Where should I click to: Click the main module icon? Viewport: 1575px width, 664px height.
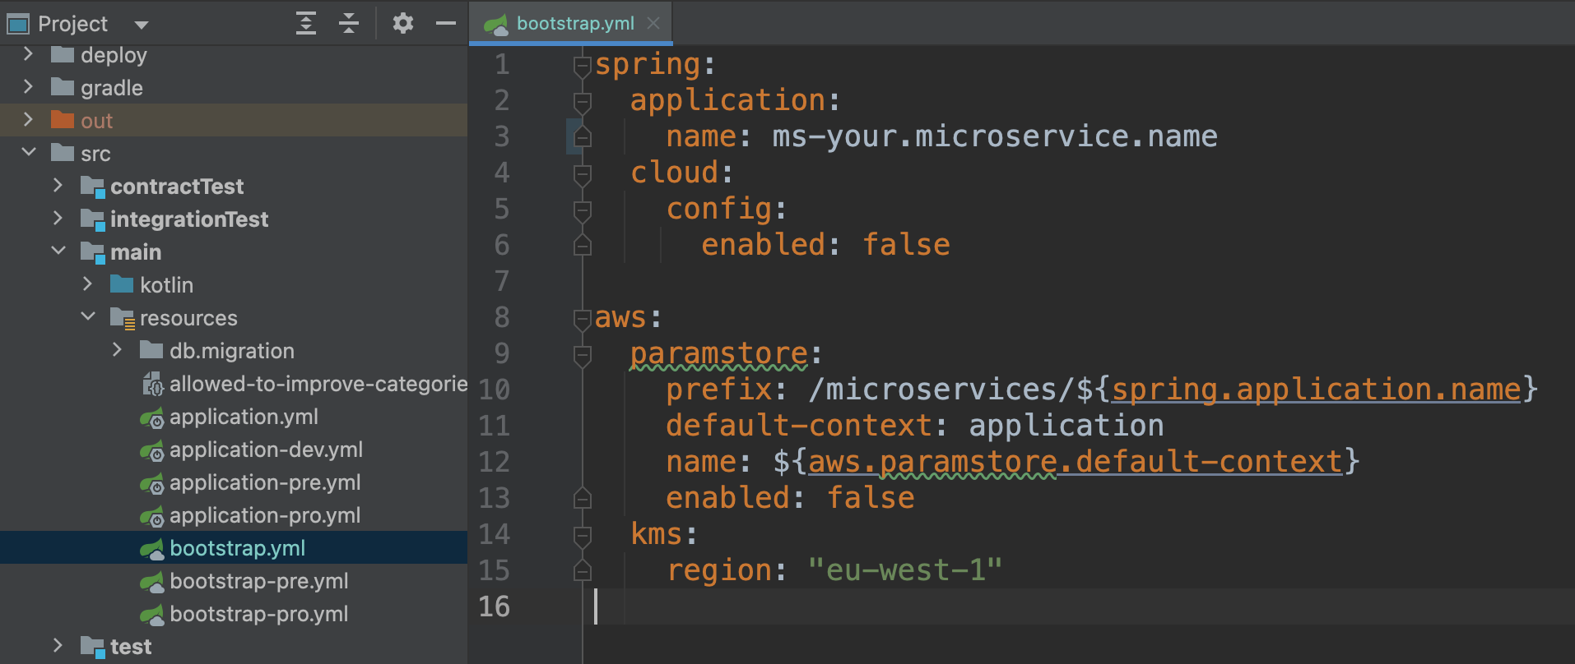point(92,252)
